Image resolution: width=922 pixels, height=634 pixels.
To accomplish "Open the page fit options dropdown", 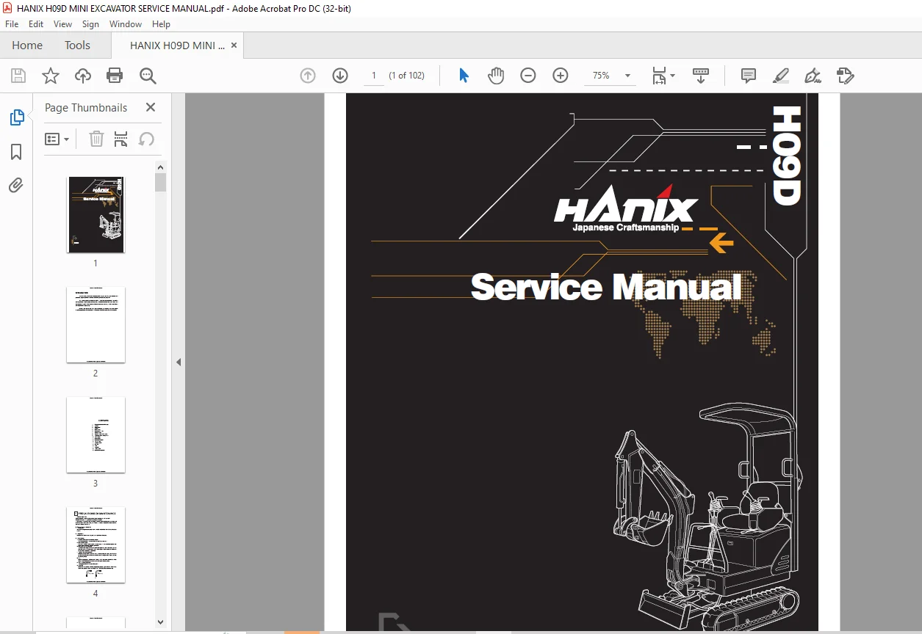I will pos(663,76).
